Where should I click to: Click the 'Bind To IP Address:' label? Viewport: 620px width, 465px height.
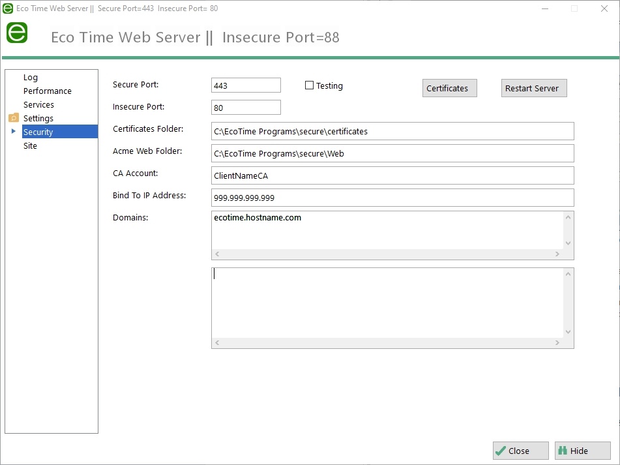click(x=149, y=196)
